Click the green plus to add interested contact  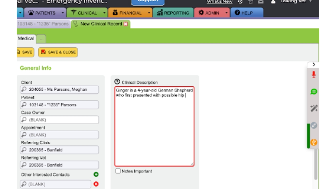pyautogui.click(x=96, y=175)
